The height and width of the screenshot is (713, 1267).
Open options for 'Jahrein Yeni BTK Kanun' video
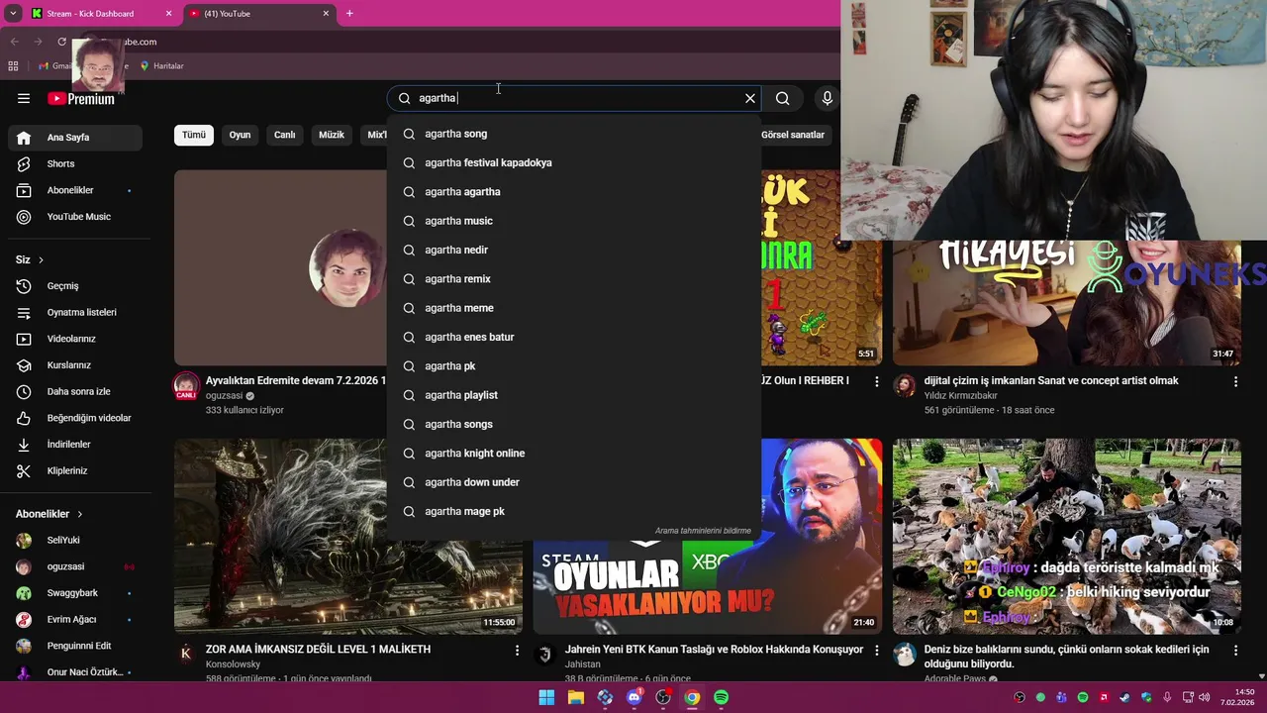point(876,651)
